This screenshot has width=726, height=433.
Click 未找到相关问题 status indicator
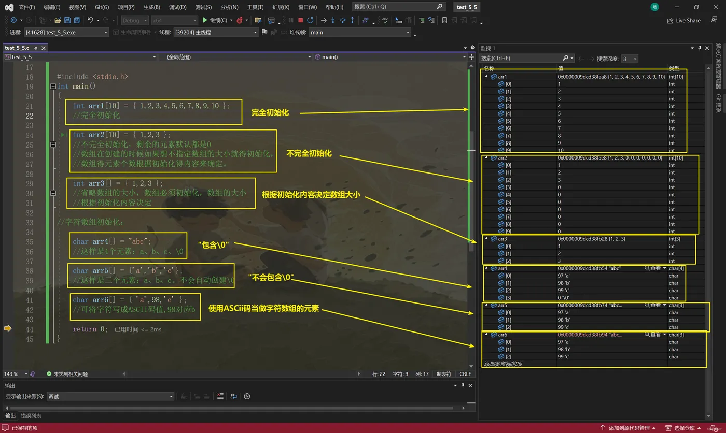coord(67,373)
